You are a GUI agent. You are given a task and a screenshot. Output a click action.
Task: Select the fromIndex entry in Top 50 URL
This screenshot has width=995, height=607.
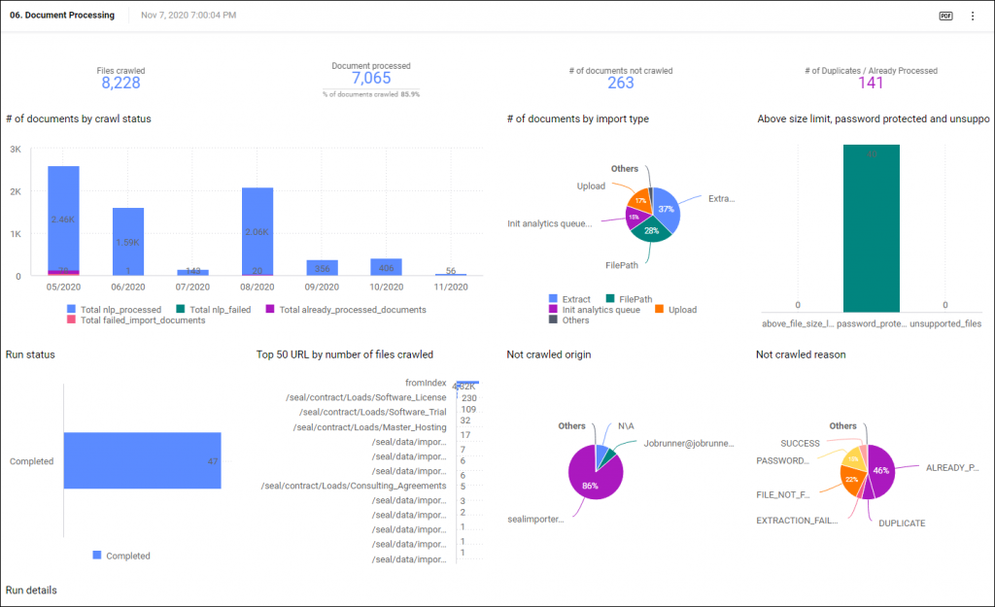(x=427, y=384)
